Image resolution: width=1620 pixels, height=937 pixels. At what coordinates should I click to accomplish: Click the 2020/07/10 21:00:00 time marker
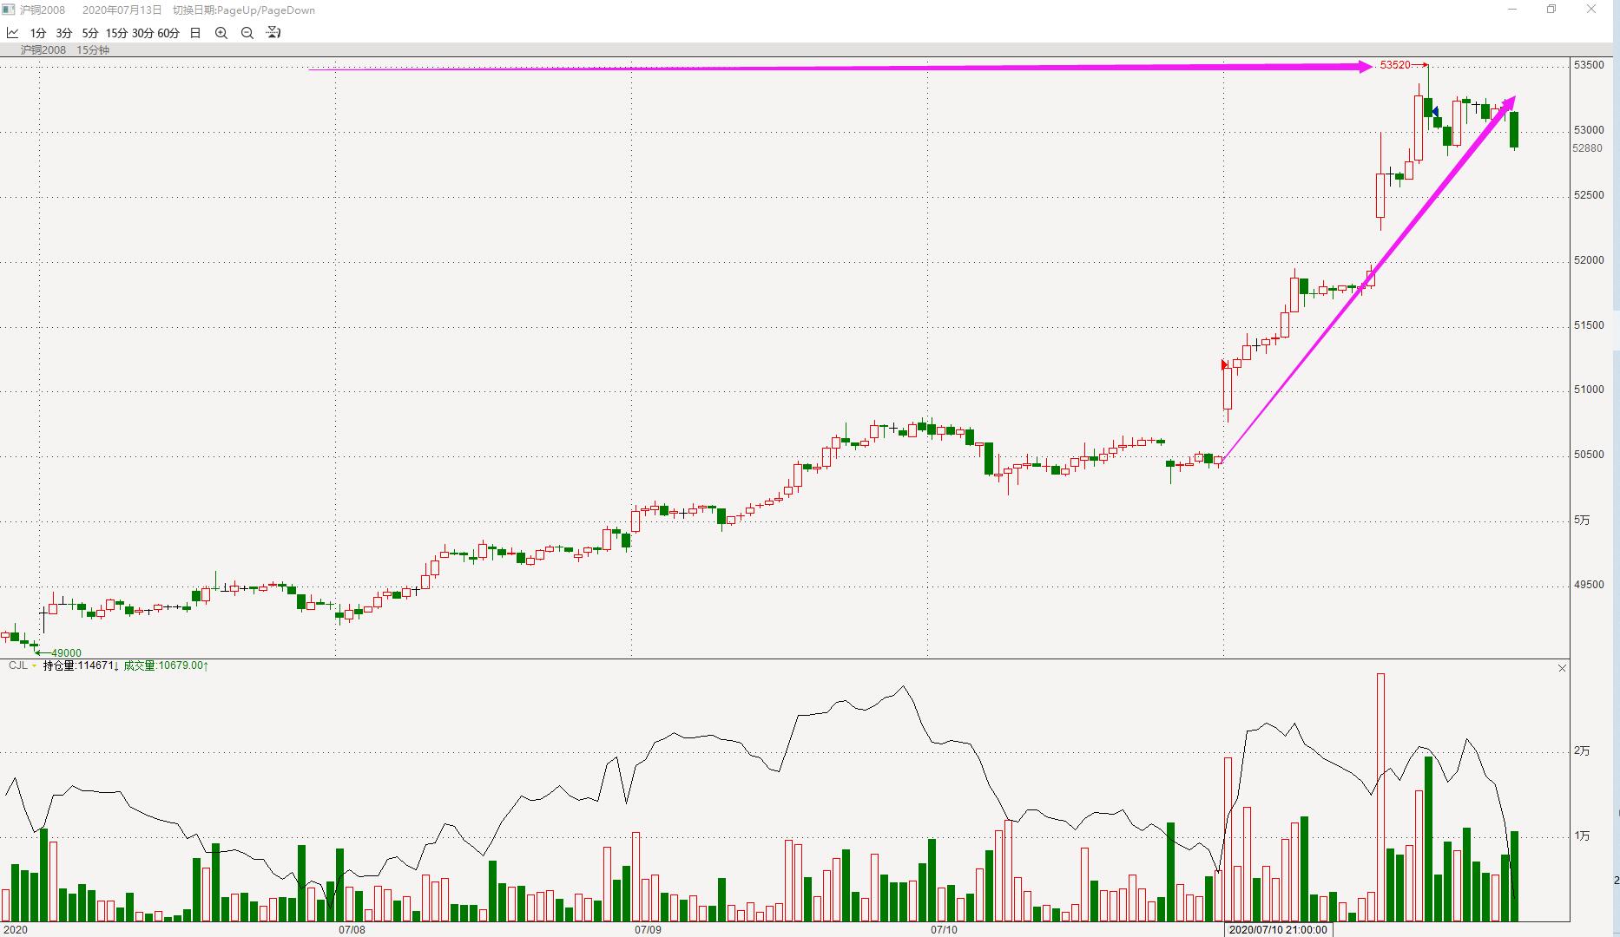pos(1278,929)
